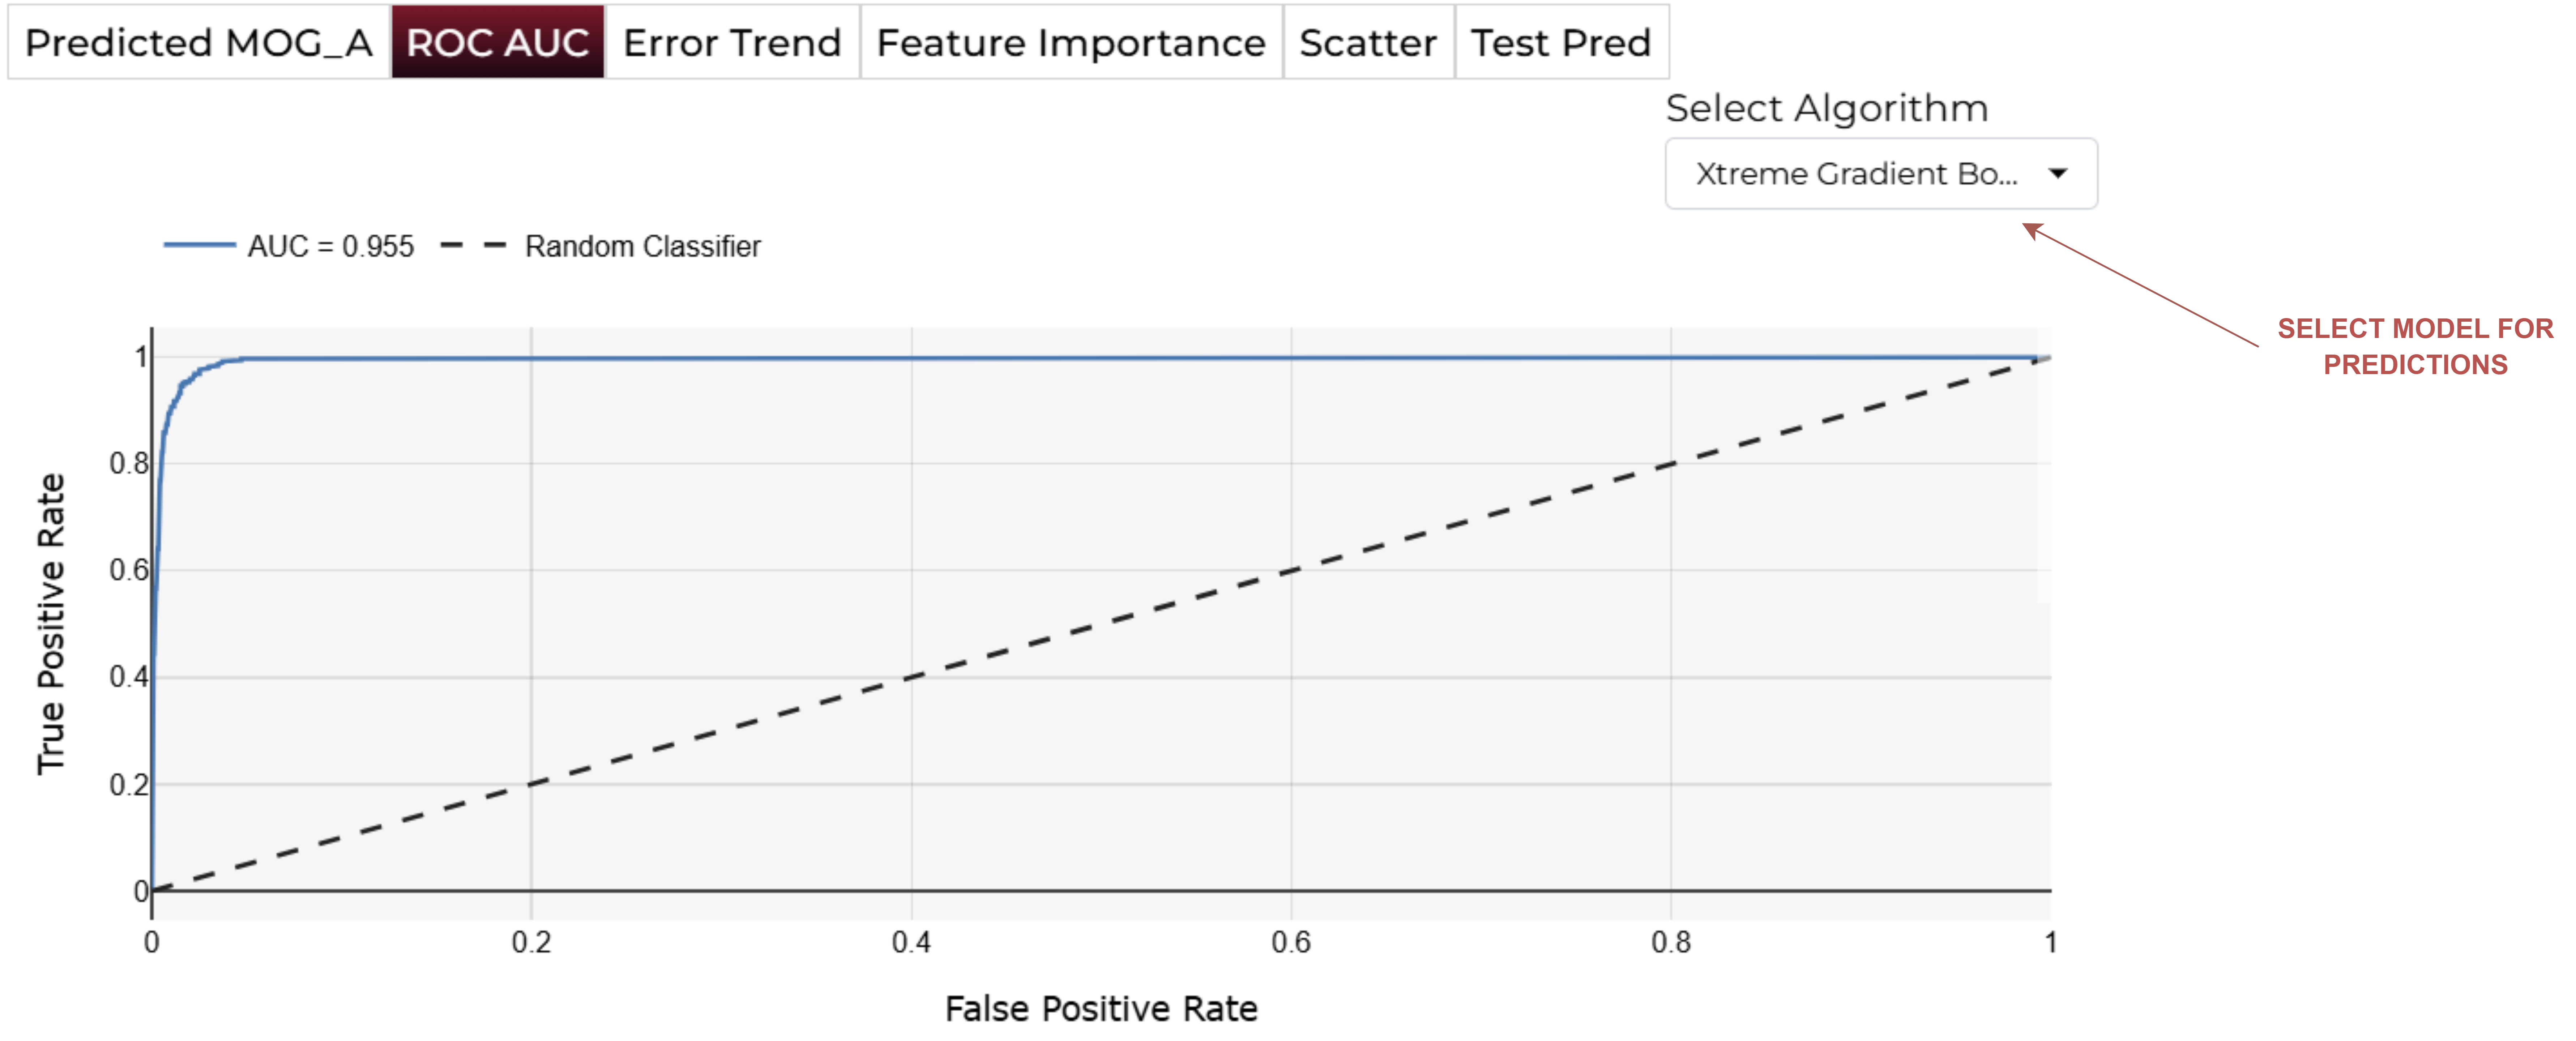Viewport: 2576px width, 1041px height.
Task: Select the Feature Importance tab
Action: 1070,43
